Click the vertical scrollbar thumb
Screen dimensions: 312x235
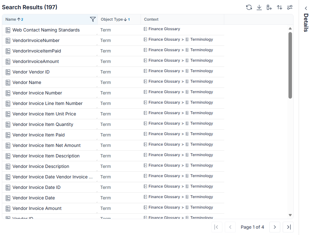290,65
